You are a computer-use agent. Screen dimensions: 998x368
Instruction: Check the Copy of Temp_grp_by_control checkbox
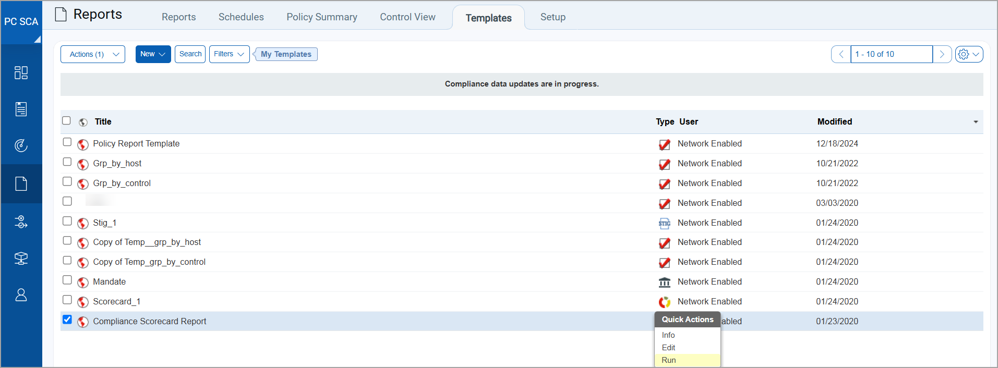tap(67, 260)
